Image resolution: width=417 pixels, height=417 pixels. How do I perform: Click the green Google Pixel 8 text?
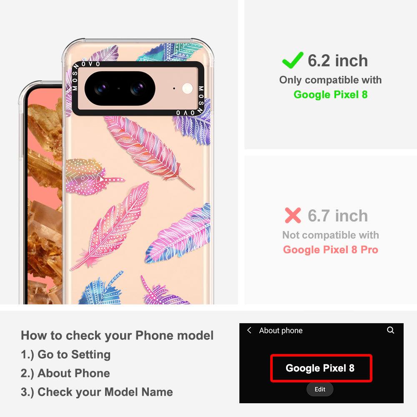point(331,95)
